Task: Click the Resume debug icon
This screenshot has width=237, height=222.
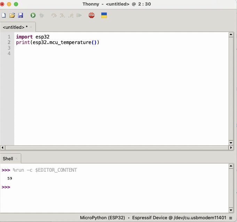Action: (79, 15)
